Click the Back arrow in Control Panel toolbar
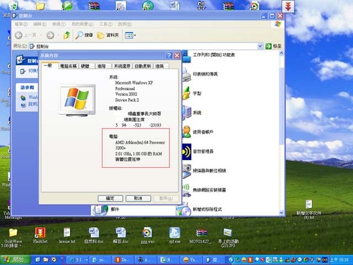 [19, 35]
